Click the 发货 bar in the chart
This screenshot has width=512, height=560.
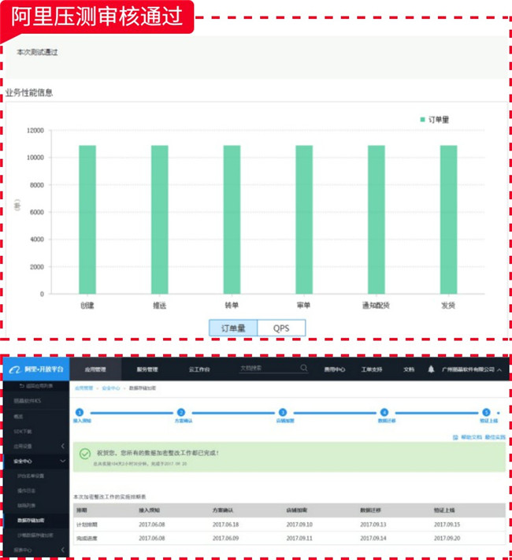click(x=448, y=220)
